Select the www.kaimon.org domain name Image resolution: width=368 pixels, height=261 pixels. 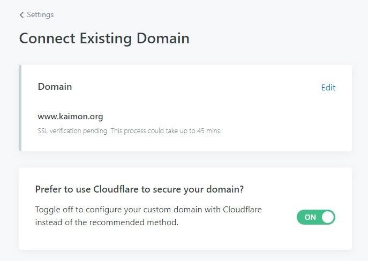click(x=70, y=116)
